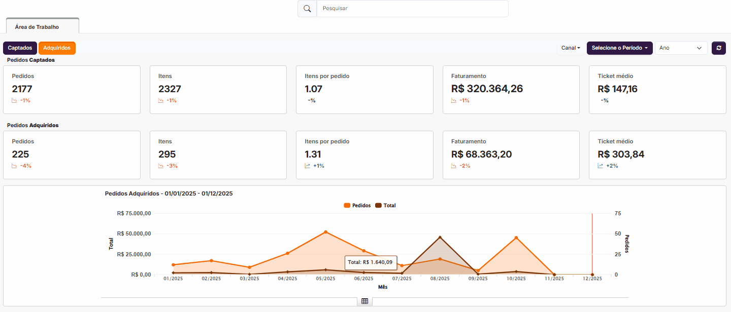Click the Total peak point at 08/2025

click(x=440, y=237)
